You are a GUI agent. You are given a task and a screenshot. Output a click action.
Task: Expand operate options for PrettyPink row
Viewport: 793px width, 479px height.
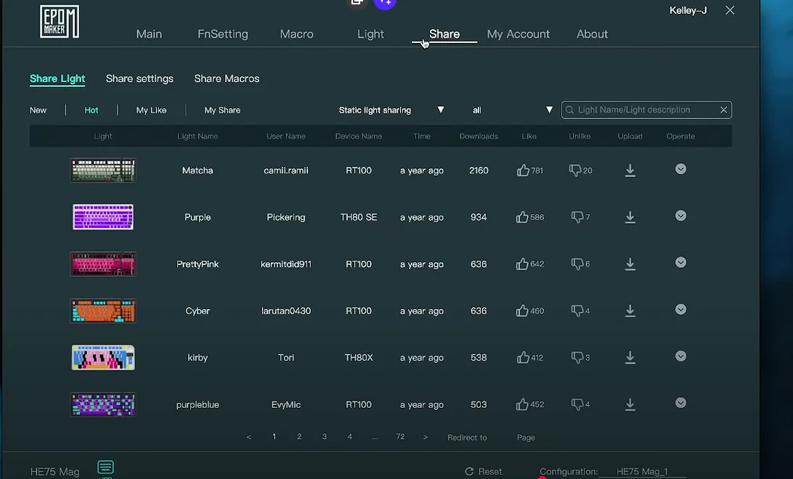[680, 262]
